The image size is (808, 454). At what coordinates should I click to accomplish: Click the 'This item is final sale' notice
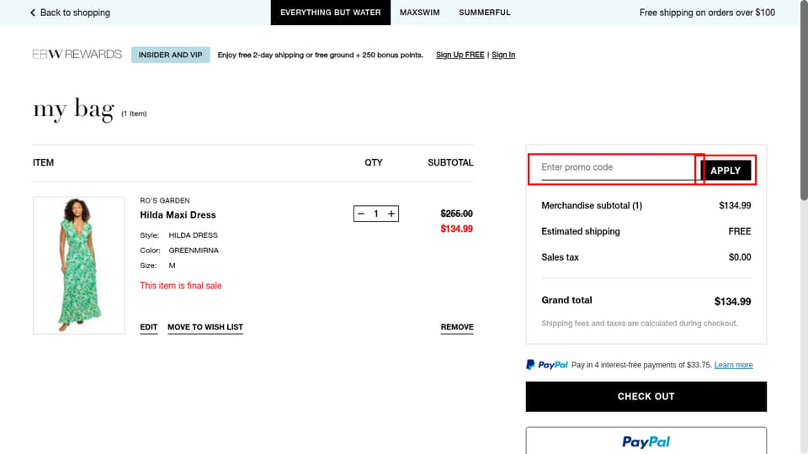[181, 286]
